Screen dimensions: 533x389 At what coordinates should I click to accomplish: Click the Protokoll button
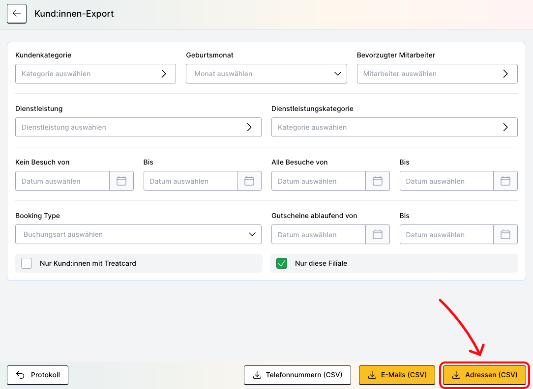(38, 375)
